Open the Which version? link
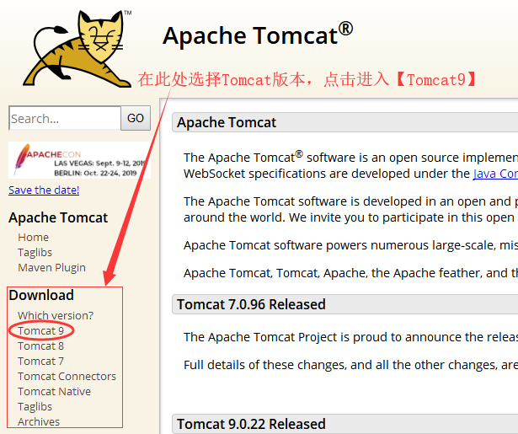The width and height of the screenshot is (518, 434). (x=56, y=316)
